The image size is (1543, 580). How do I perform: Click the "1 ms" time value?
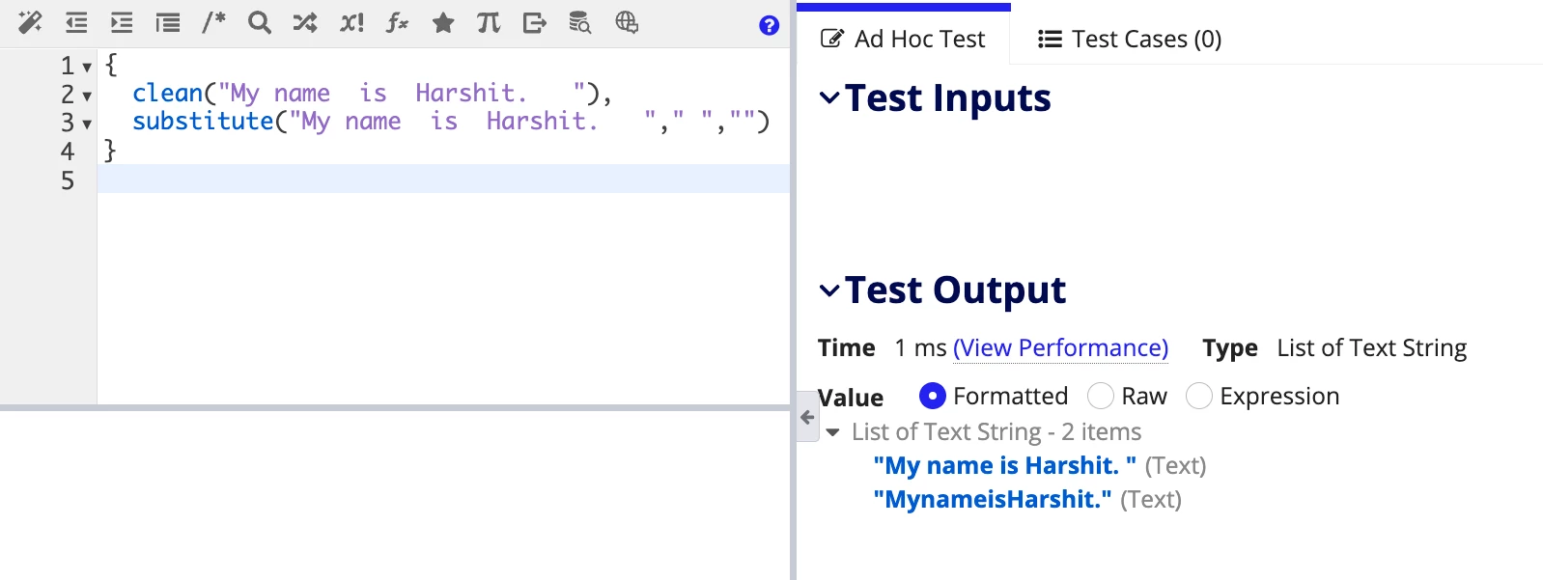920,347
